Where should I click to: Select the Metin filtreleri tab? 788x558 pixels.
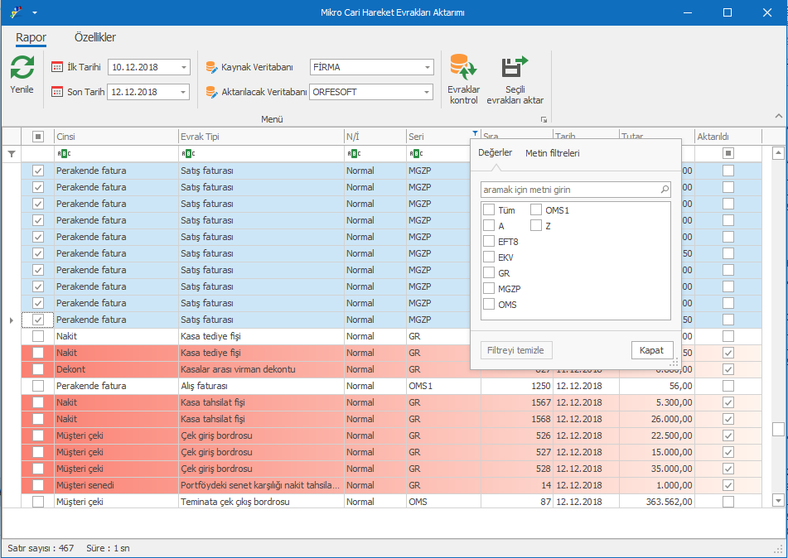[x=553, y=153]
